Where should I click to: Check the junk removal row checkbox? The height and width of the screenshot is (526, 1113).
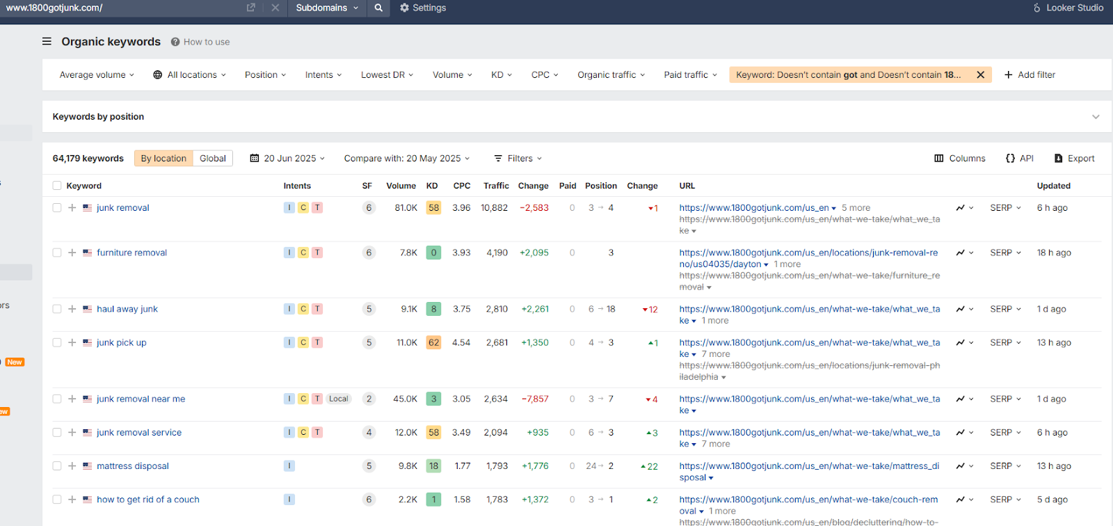click(x=57, y=207)
